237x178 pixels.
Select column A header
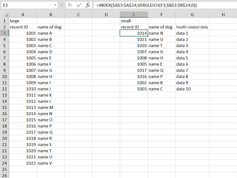coord(23,15)
